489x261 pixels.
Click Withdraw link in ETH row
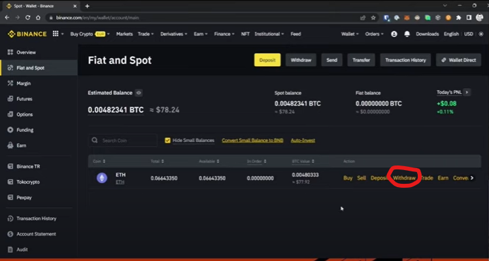tap(404, 178)
